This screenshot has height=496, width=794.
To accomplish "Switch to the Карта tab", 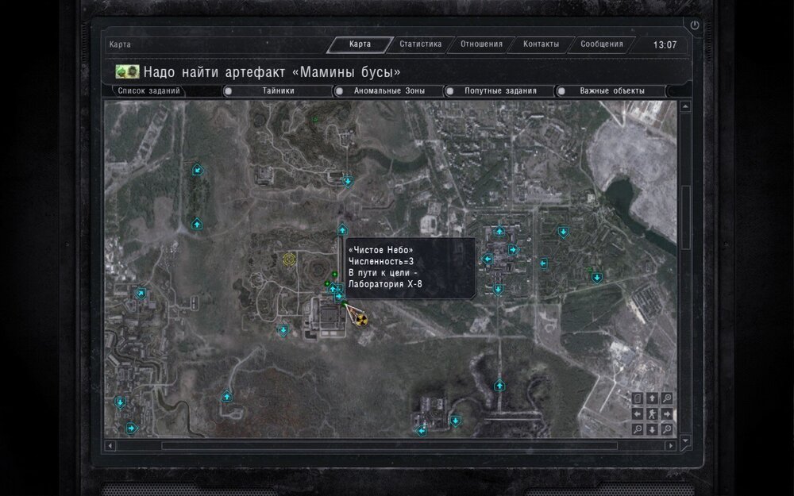I will pyautogui.click(x=360, y=44).
